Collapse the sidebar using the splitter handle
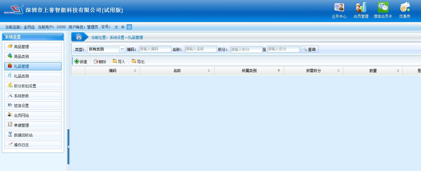The height and width of the screenshot is (171, 421). 68,147
